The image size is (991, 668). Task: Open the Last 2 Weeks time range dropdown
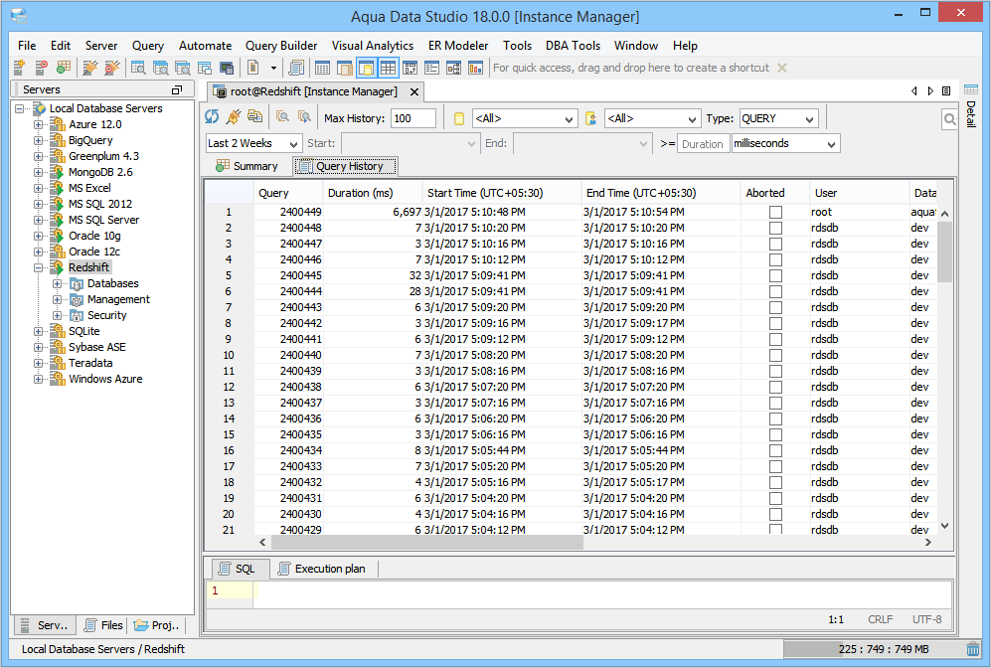(x=253, y=143)
